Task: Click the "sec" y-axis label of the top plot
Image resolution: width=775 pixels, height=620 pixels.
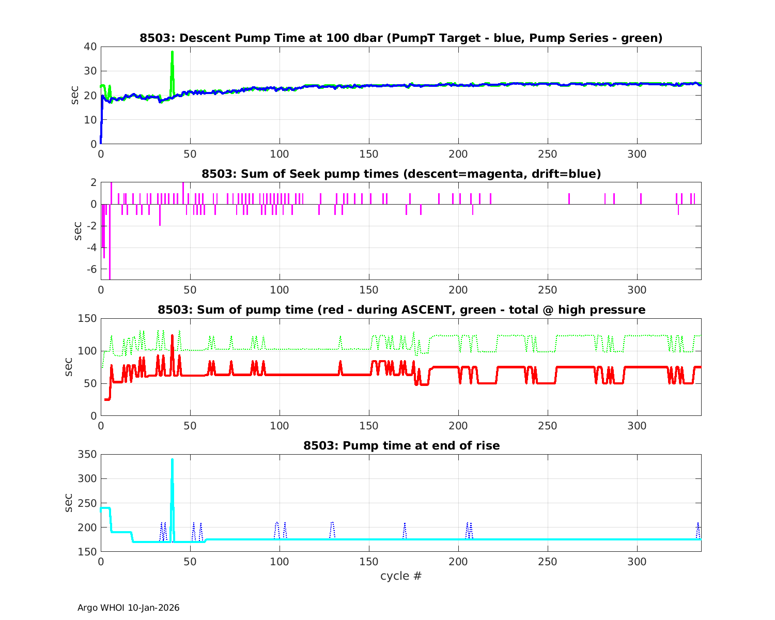Action: [75, 95]
